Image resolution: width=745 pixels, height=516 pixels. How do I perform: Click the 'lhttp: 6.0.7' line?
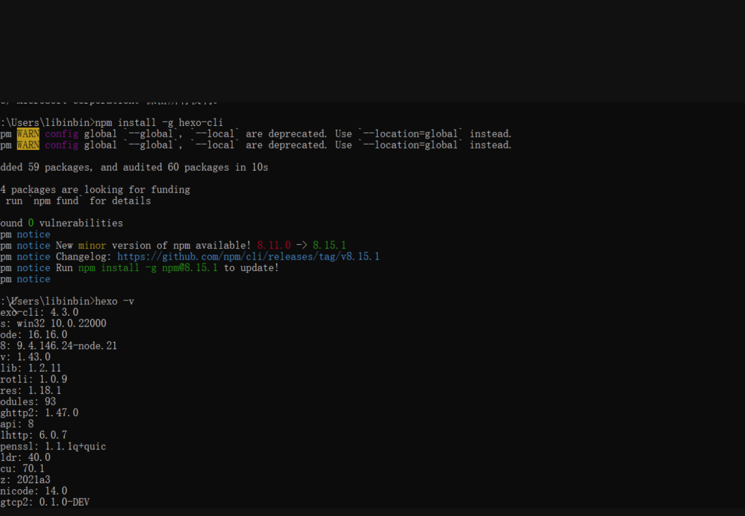pyautogui.click(x=34, y=435)
